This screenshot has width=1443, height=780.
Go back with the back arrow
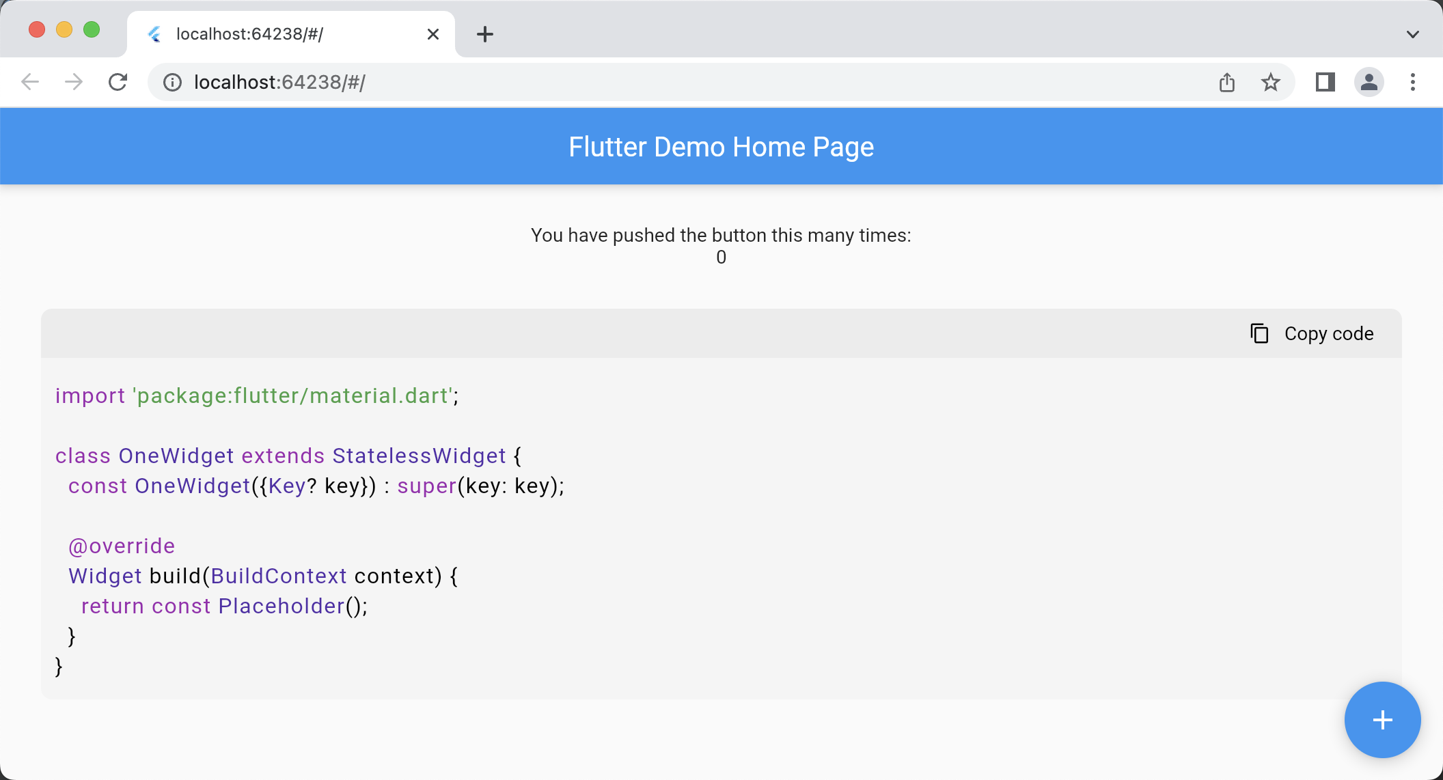click(30, 83)
